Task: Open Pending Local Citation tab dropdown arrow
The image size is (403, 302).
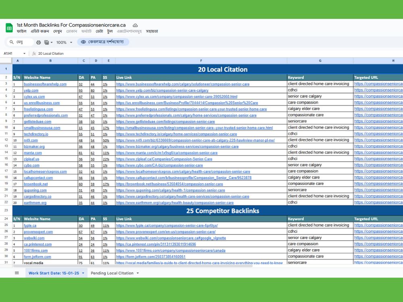Action: 138,273
